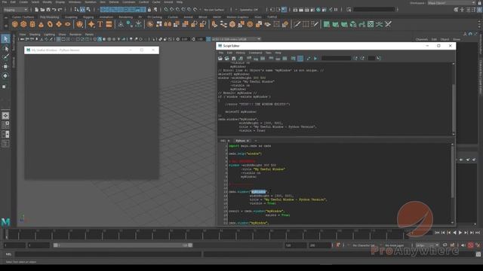This screenshot has height=271, width=483.
Task: Click the first green UV editing shelf icon
Action: (327, 24)
